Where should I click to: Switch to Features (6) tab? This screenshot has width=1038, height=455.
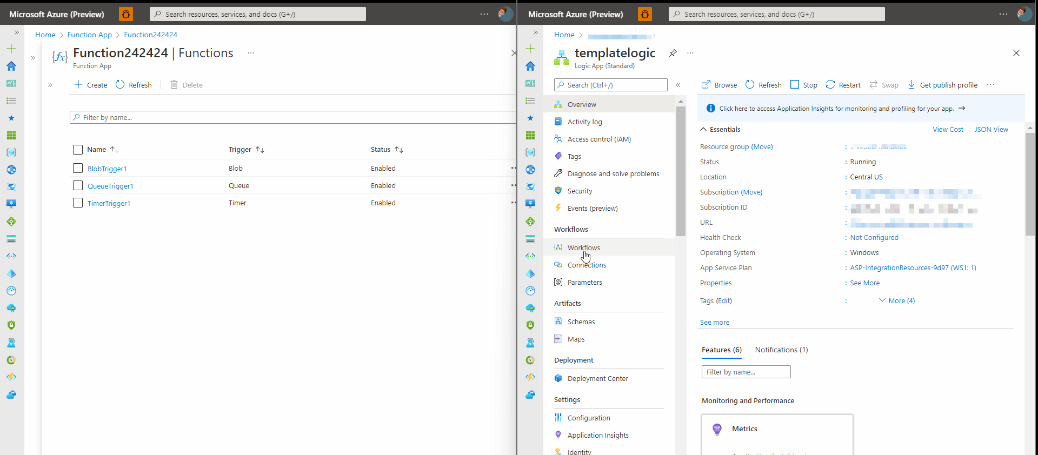click(x=722, y=350)
